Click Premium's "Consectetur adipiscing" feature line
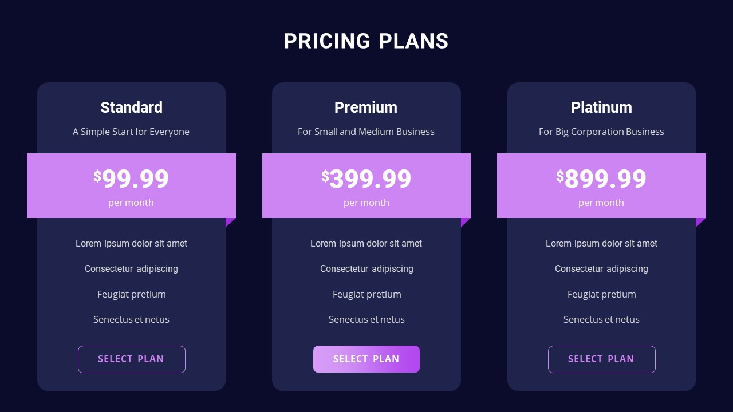733x412 pixels. coord(366,269)
